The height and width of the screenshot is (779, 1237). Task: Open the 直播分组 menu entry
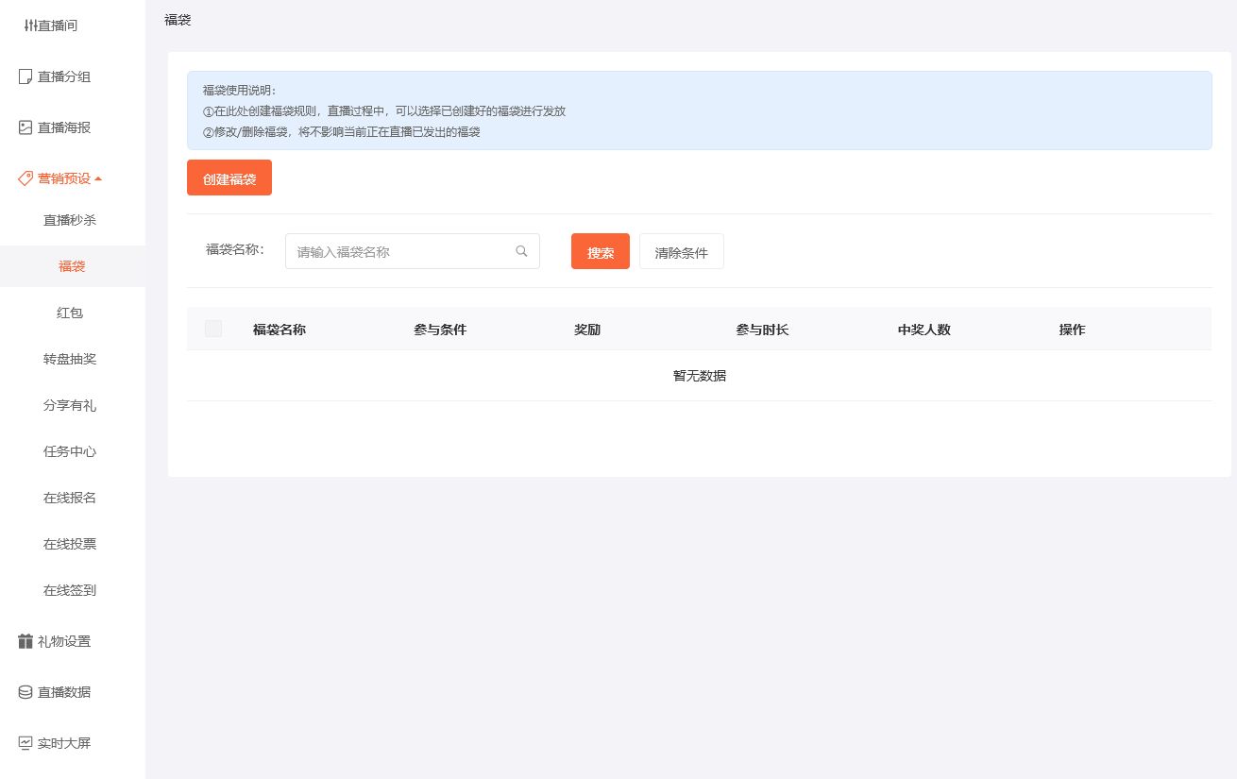[x=64, y=76]
